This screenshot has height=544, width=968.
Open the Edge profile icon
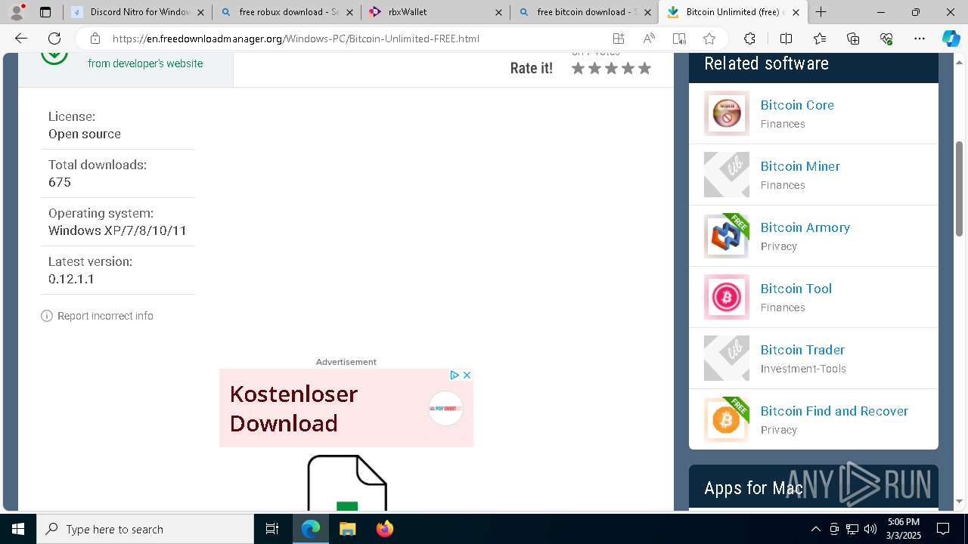pyautogui.click(x=17, y=12)
